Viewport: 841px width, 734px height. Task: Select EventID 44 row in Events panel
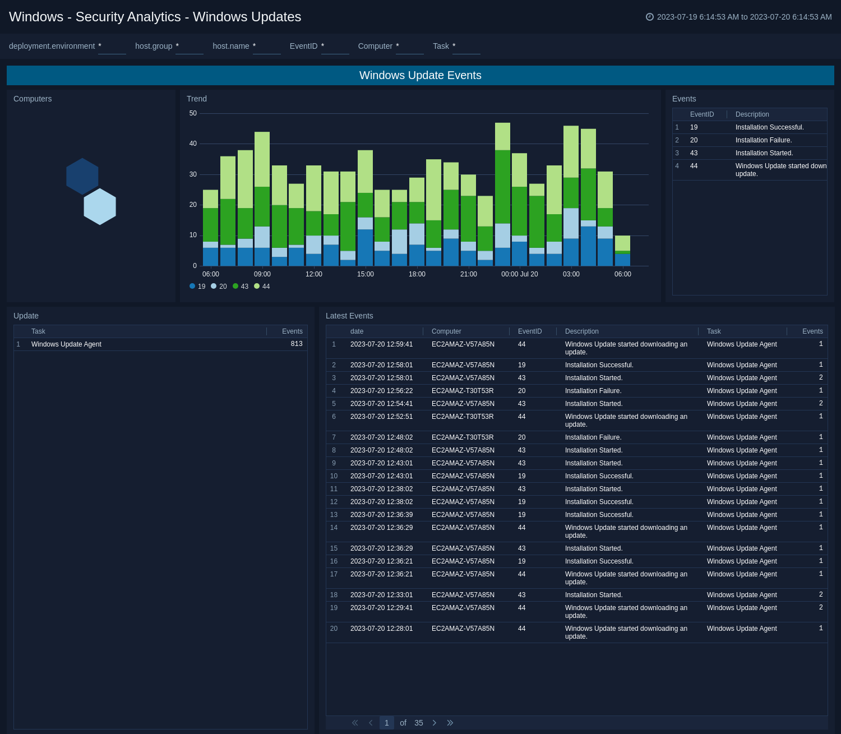(750, 170)
